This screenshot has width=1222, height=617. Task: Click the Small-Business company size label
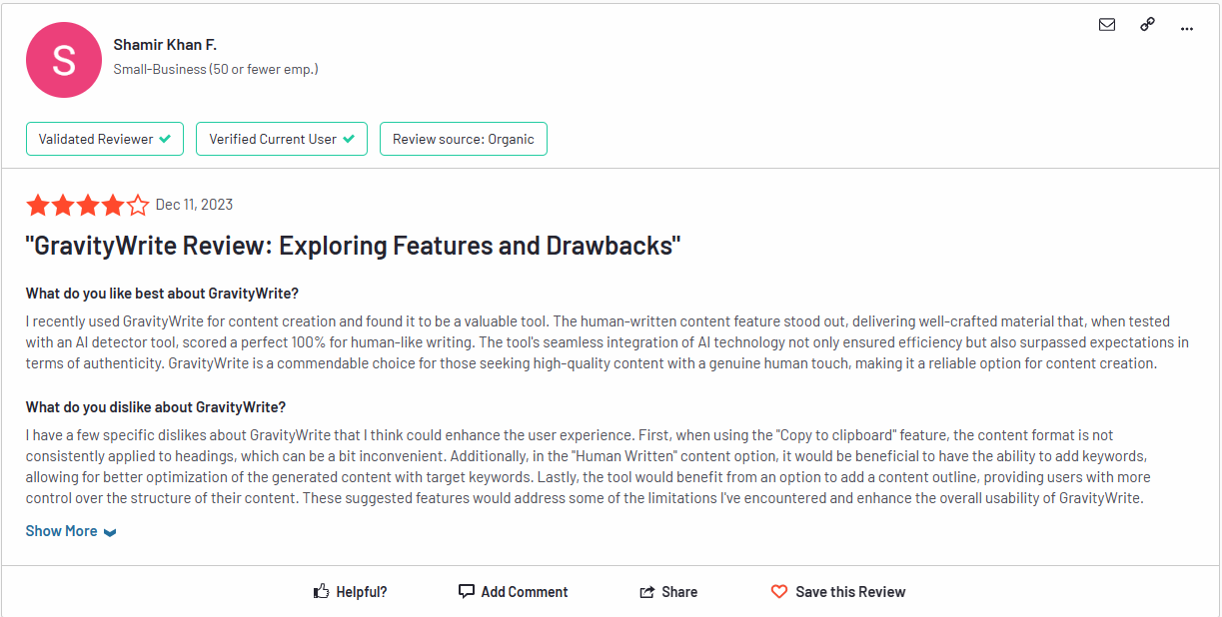pyautogui.click(x=216, y=70)
